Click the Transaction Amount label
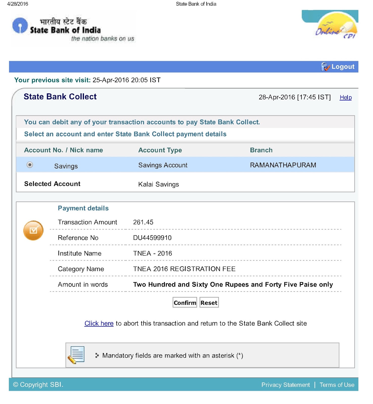Screen dimensions: 373x404 pos(87,222)
